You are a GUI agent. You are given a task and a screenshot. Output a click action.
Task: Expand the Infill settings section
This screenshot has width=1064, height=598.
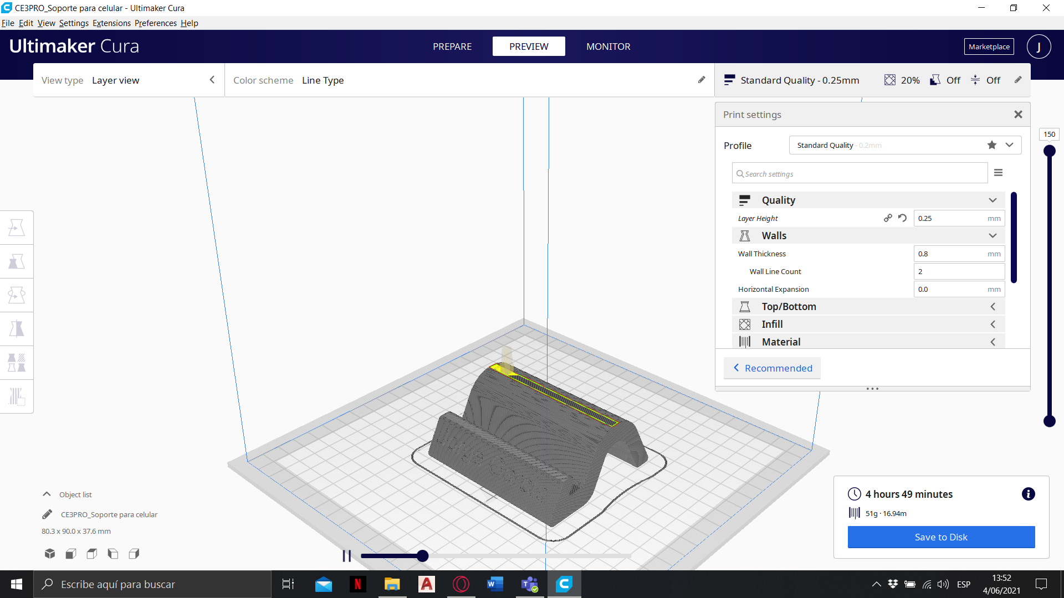993,324
